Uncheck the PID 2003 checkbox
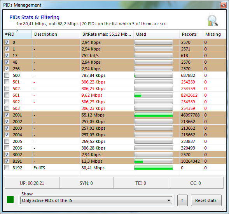Viewport: 229px width, 214px height. pyautogui.click(x=7, y=128)
